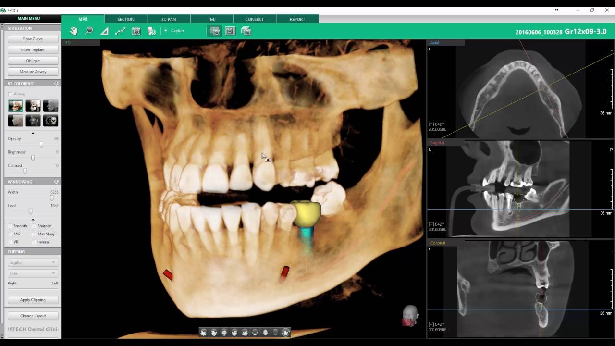Click the Insert Implant button
The image size is (615, 346).
(x=33, y=50)
